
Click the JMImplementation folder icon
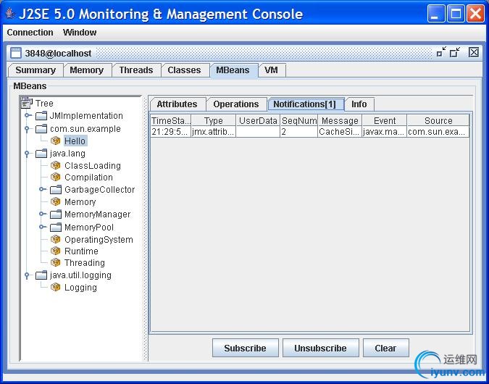pos(41,116)
